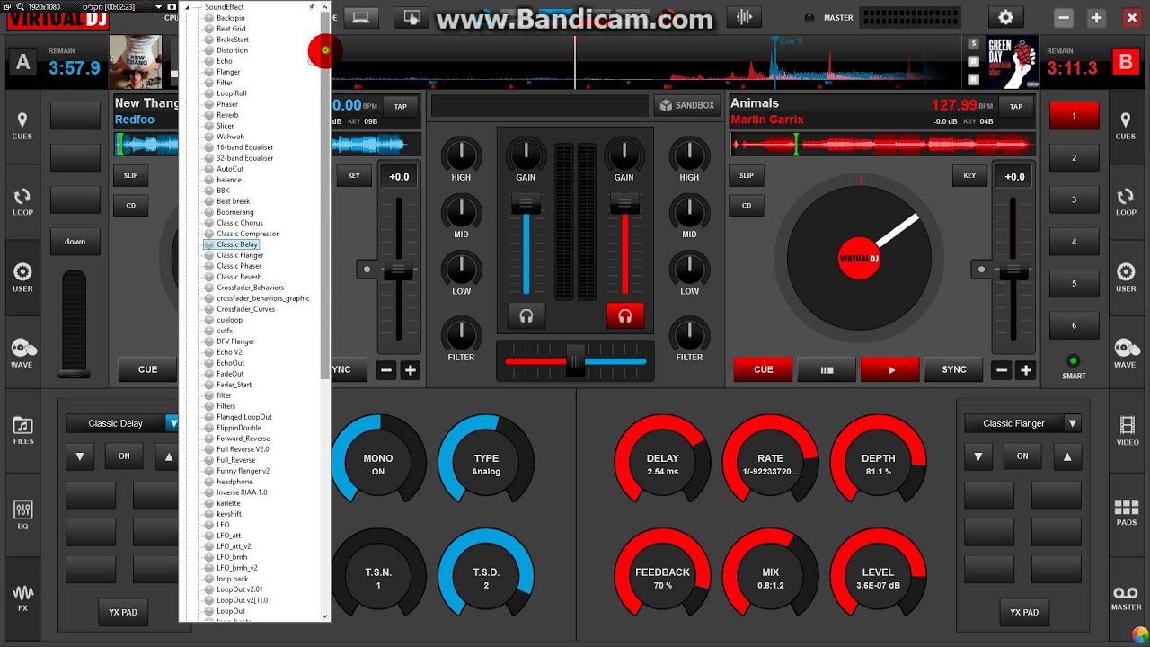Turn ON the Classic Delay effect

click(x=124, y=456)
